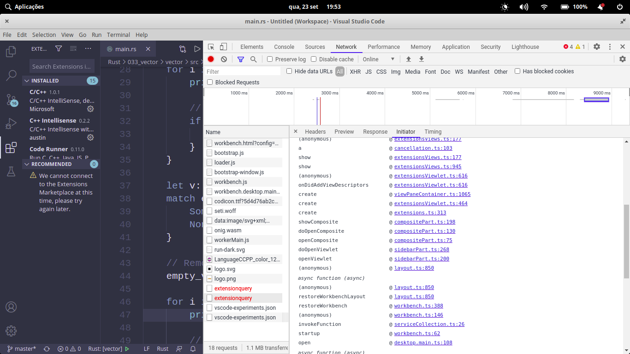
Task: Stop network recording with the red record button
Action: (211, 59)
